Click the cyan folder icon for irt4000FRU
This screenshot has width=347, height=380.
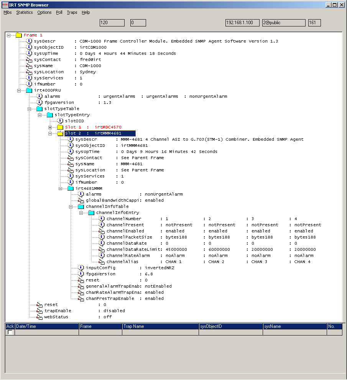(x=29, y=90)
